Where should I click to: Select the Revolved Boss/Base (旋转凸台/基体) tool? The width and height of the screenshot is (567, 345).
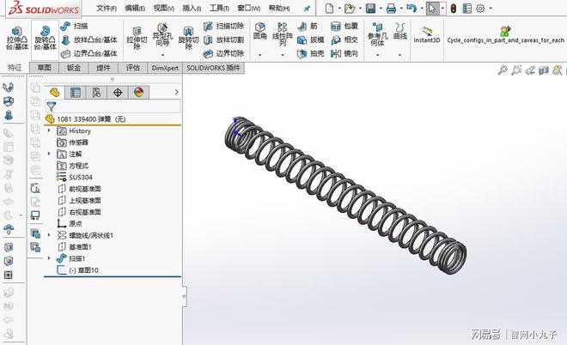coord(46,39)
